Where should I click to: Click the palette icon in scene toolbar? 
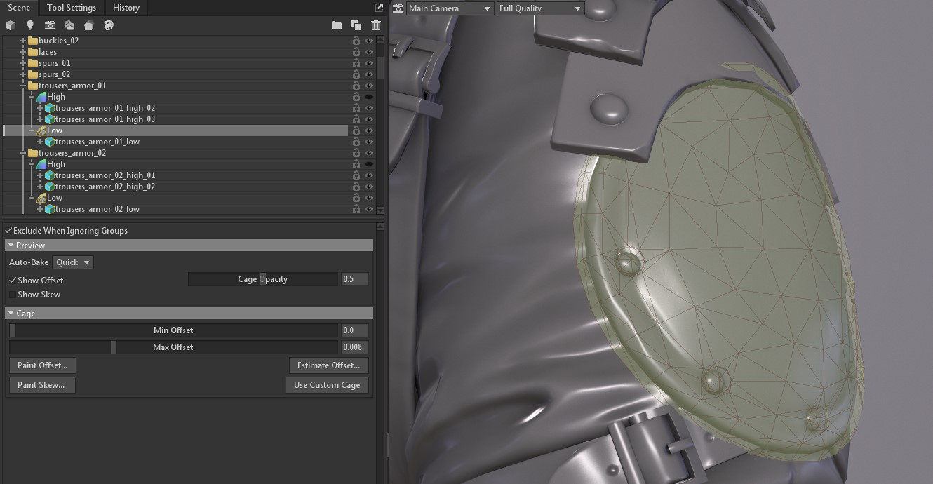pyautogui.click(x=108, y=25)
